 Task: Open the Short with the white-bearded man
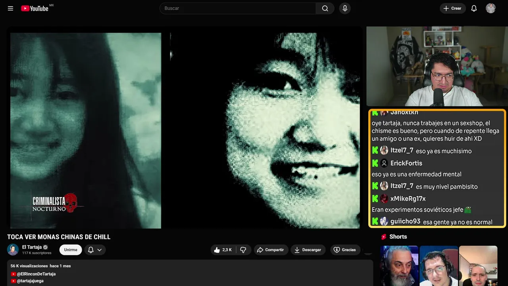399,266
